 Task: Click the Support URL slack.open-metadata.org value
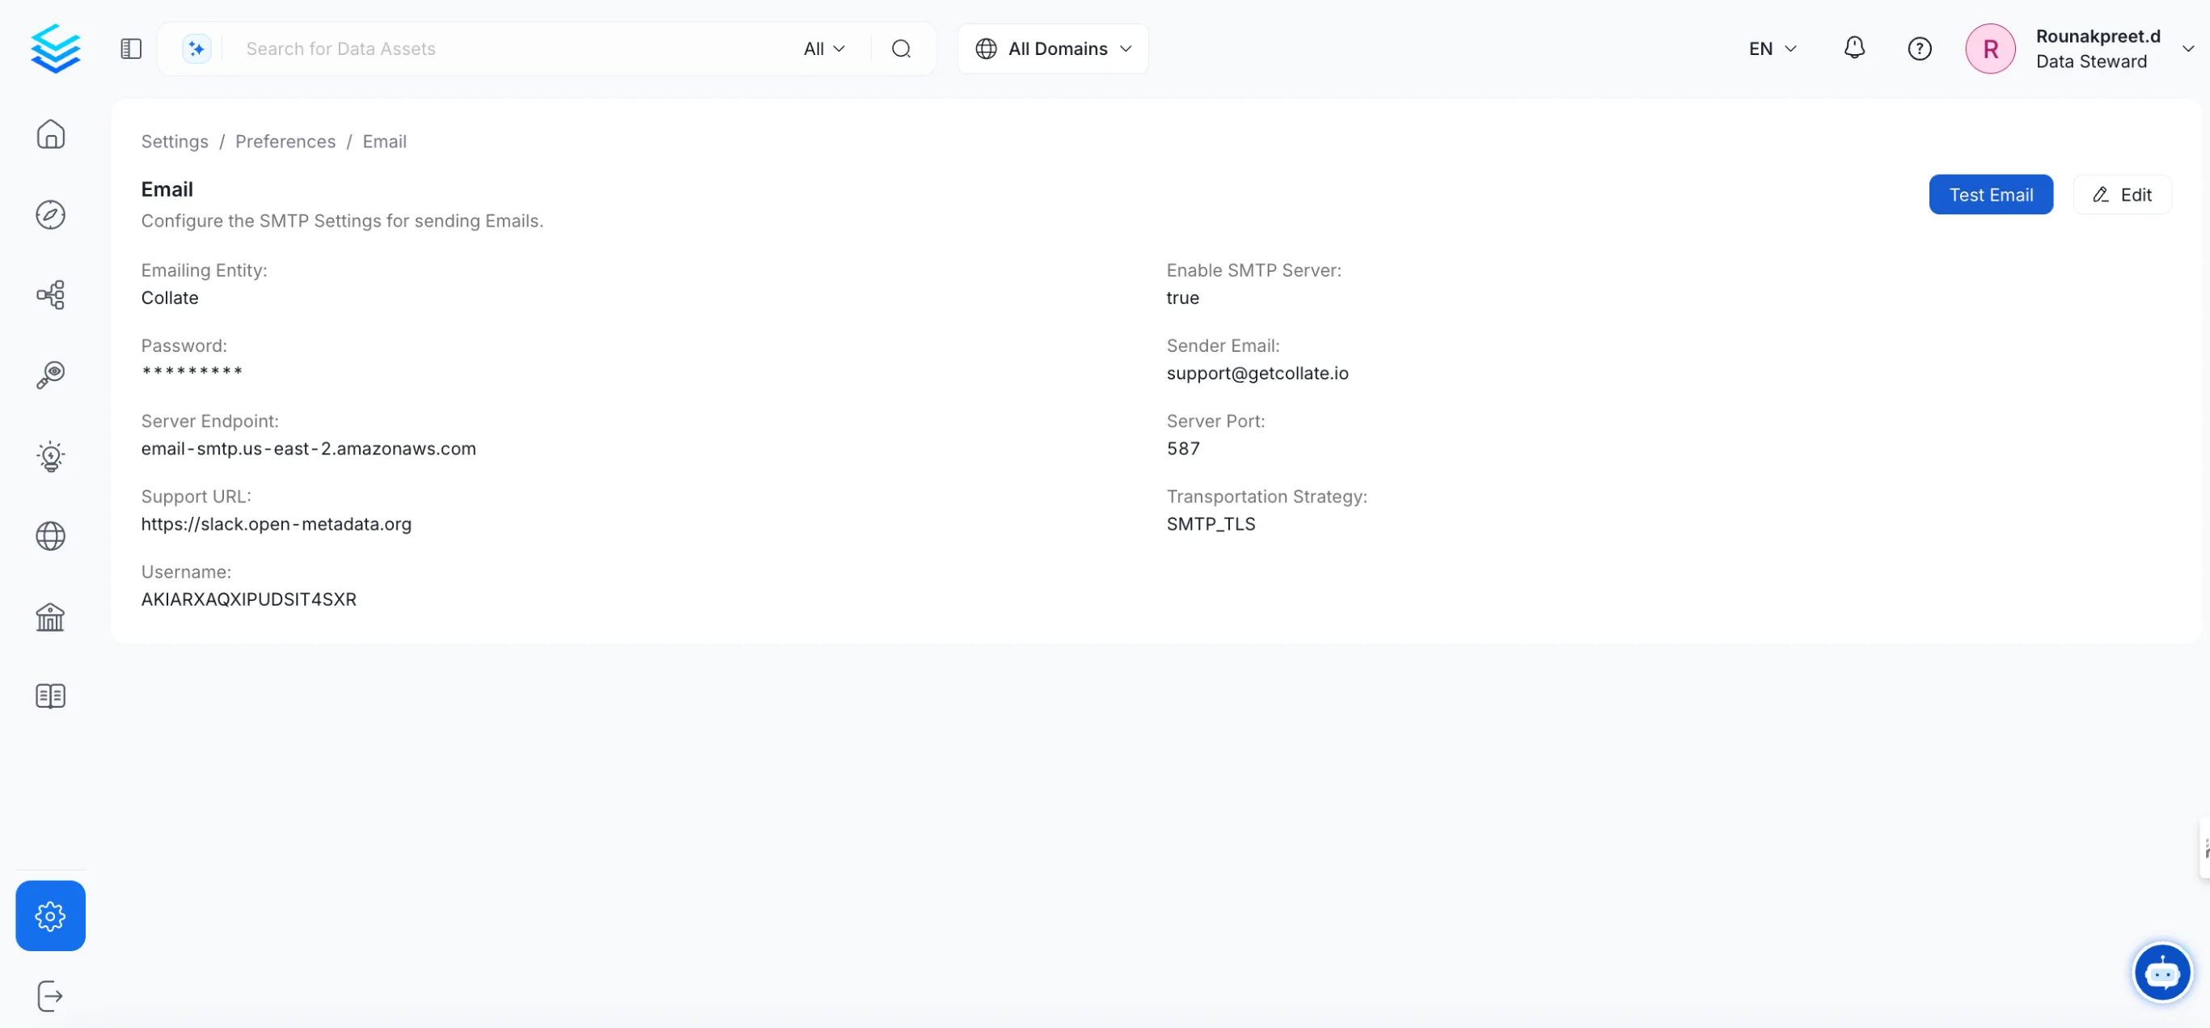277,524
